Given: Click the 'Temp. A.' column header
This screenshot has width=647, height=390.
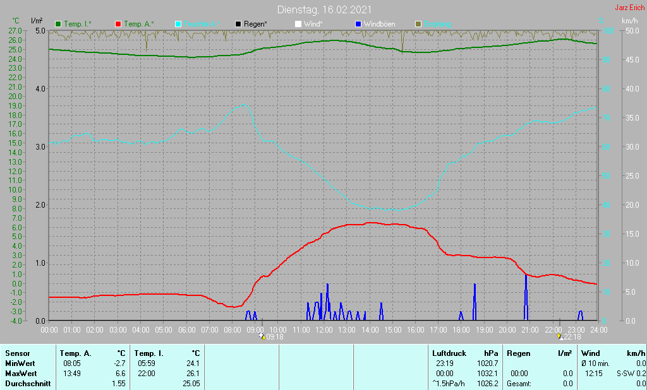Looking at the screenshot, I should 76,353.
